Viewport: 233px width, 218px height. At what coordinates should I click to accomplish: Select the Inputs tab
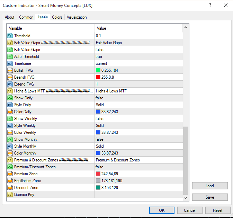[43, 17]
